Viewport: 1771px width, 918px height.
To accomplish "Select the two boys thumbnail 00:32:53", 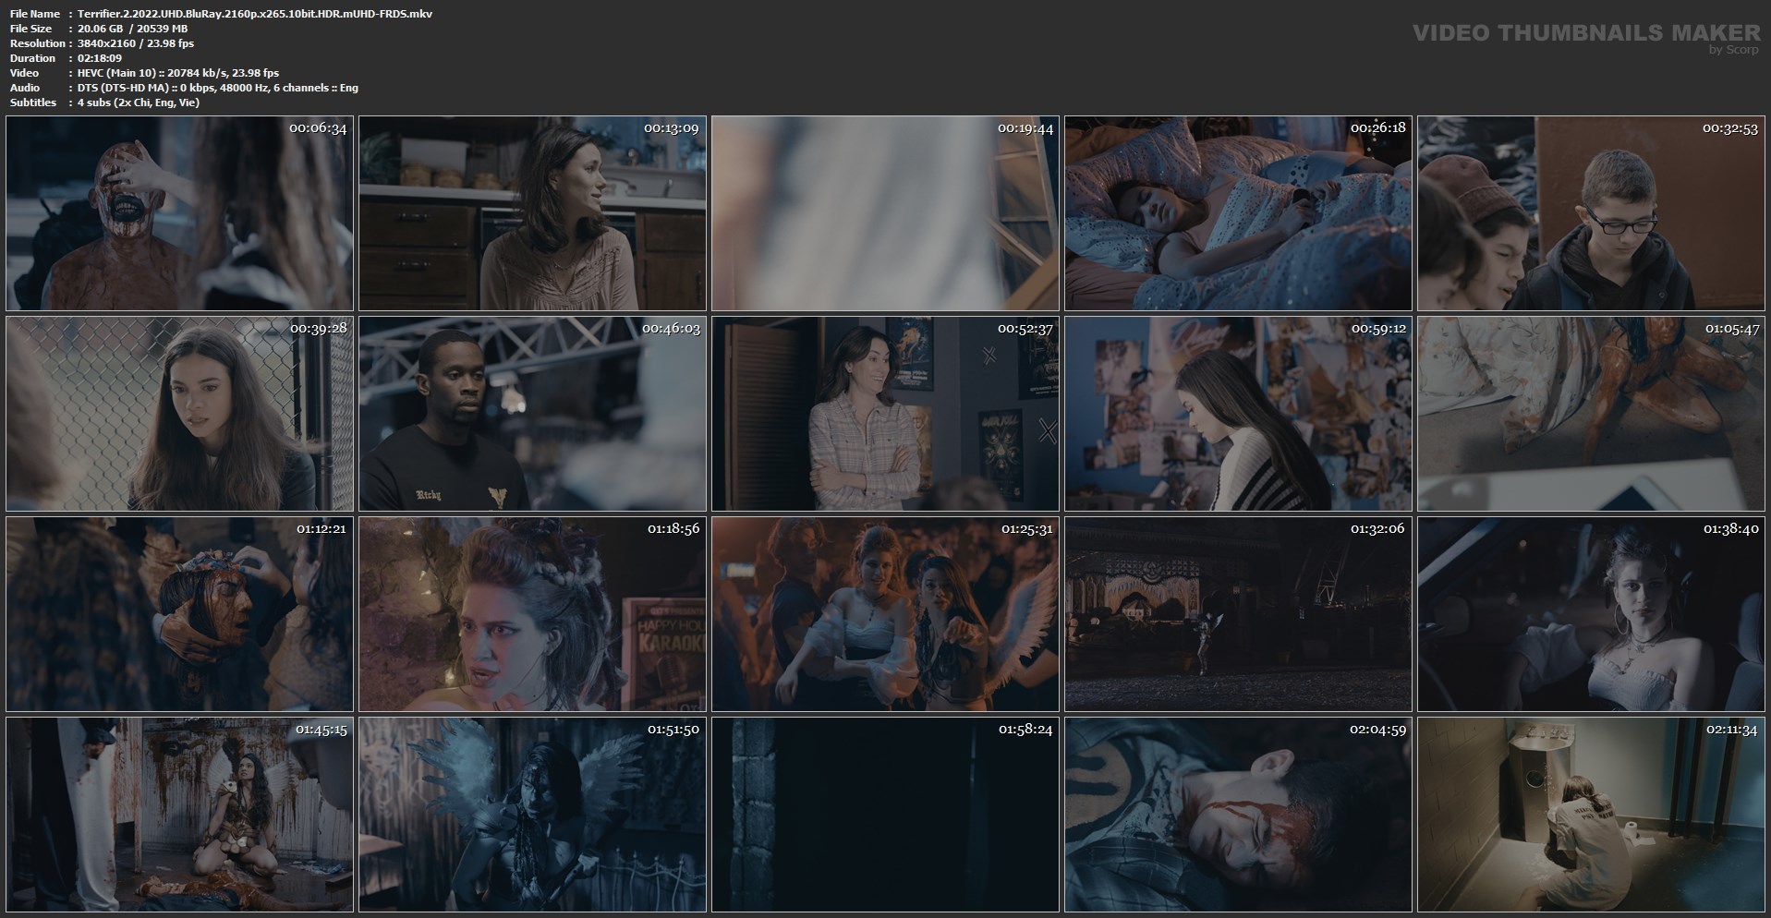I will (1592, 213).
